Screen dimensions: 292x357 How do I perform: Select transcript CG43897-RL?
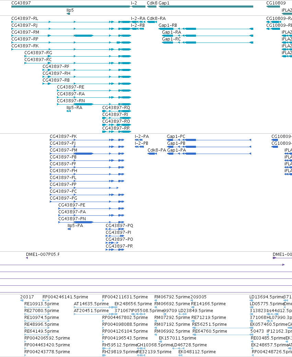coord(71,22)
